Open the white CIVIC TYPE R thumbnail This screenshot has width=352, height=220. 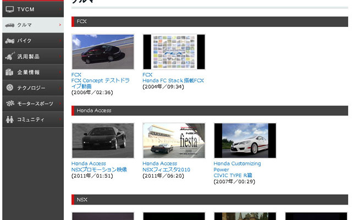coord(245,141)
